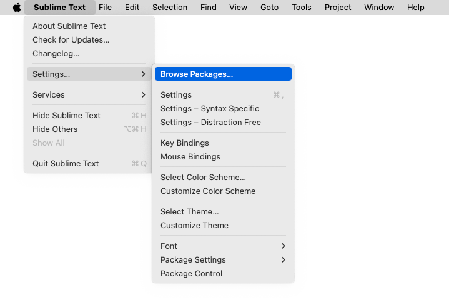Open Settings – Distraction Free
The width and height of the screenshot is (449, 307).
[223, 122]
